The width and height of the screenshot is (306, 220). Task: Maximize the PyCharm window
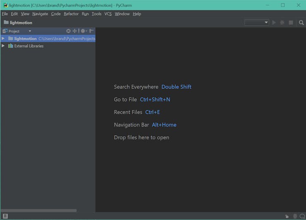pos(283,5)
